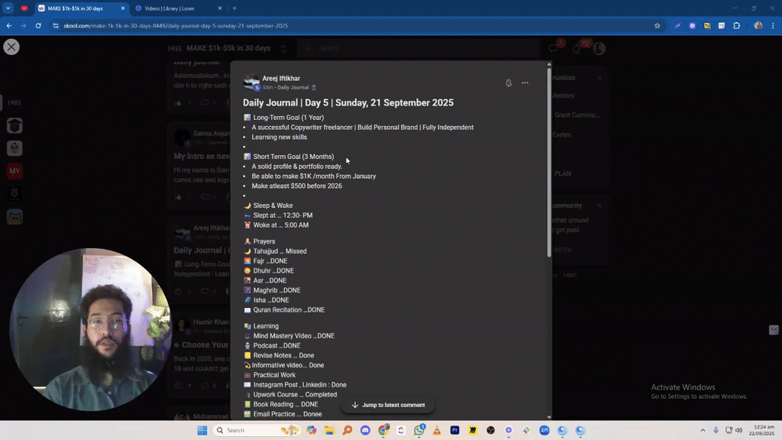Click the author name Areej Iftikhar
Screen dimensions: 782x440
(x=281, y=79)
